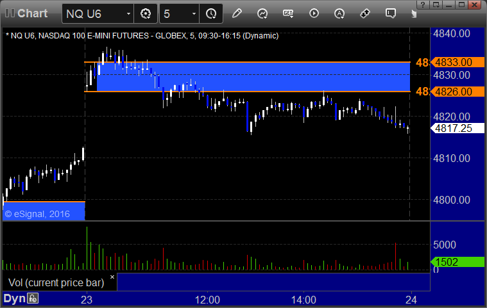Viewport: 487px width, 308px height.
Task: Open the time template clock icon
Action: click(211, 13)
